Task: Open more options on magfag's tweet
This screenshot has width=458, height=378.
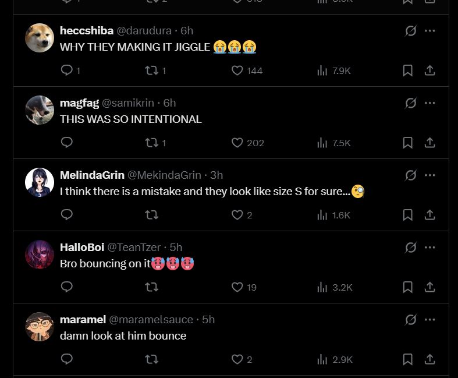Action: [x=430, y=103]
